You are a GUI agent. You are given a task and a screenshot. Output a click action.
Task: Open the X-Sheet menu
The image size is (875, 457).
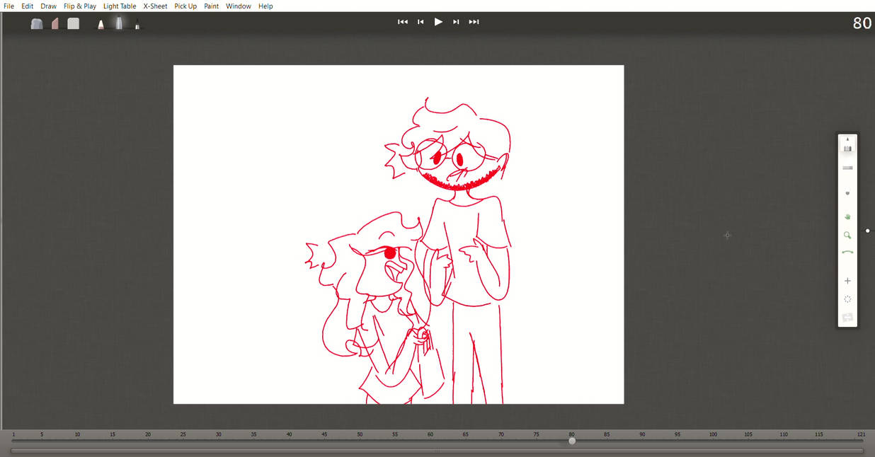(154, 6)
